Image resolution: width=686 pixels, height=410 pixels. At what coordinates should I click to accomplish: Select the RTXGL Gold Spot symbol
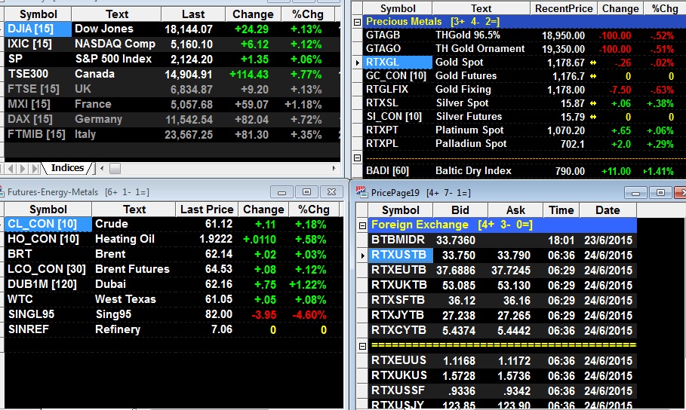point(397,62)
